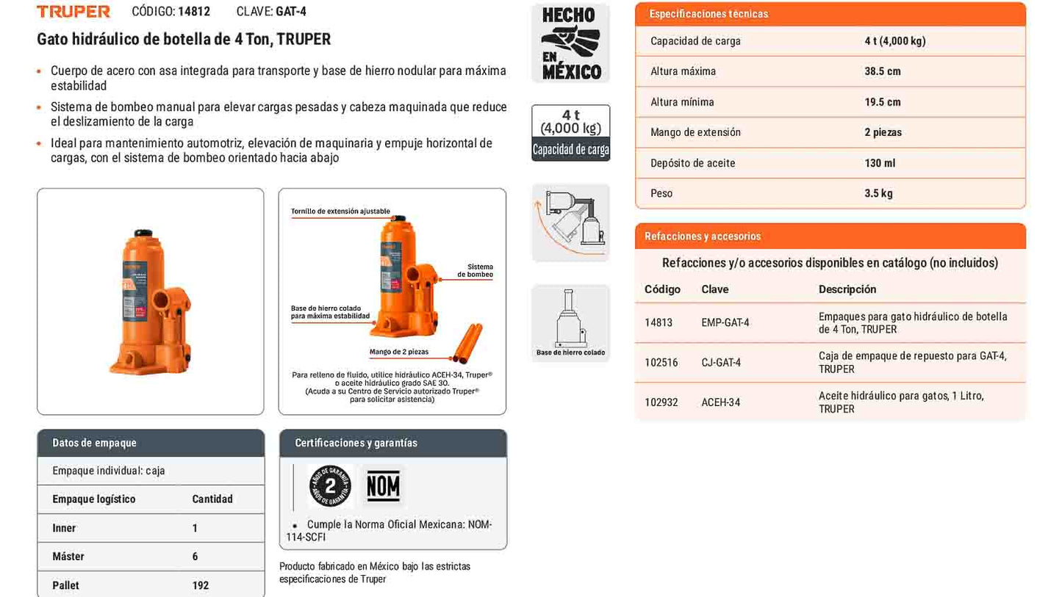Screen dimensions: 1062x597
Task: Click the 'Refacciones y accesorios' header
Action: 830,236
